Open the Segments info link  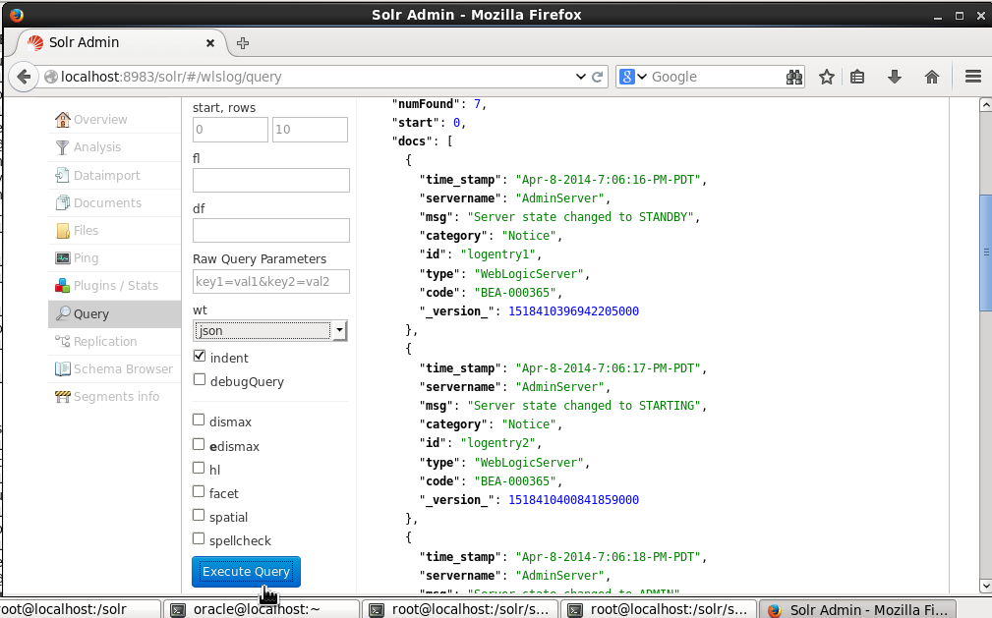click(x=116, y=397)
